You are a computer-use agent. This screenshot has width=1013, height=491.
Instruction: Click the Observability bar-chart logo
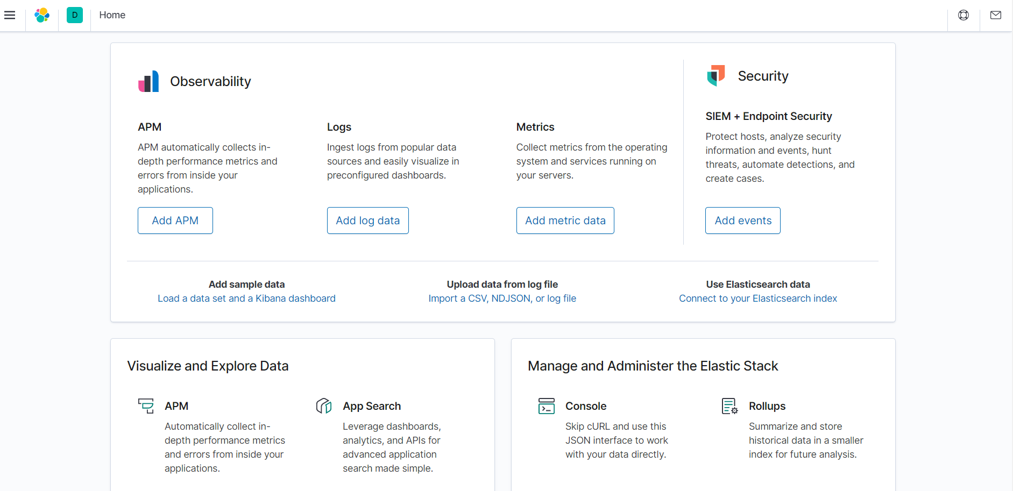click(148, 81)
